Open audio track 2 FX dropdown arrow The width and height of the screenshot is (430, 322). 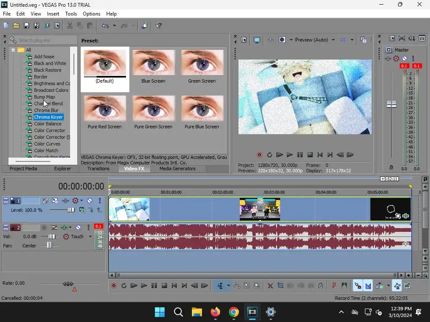click(x=70, y=228)
